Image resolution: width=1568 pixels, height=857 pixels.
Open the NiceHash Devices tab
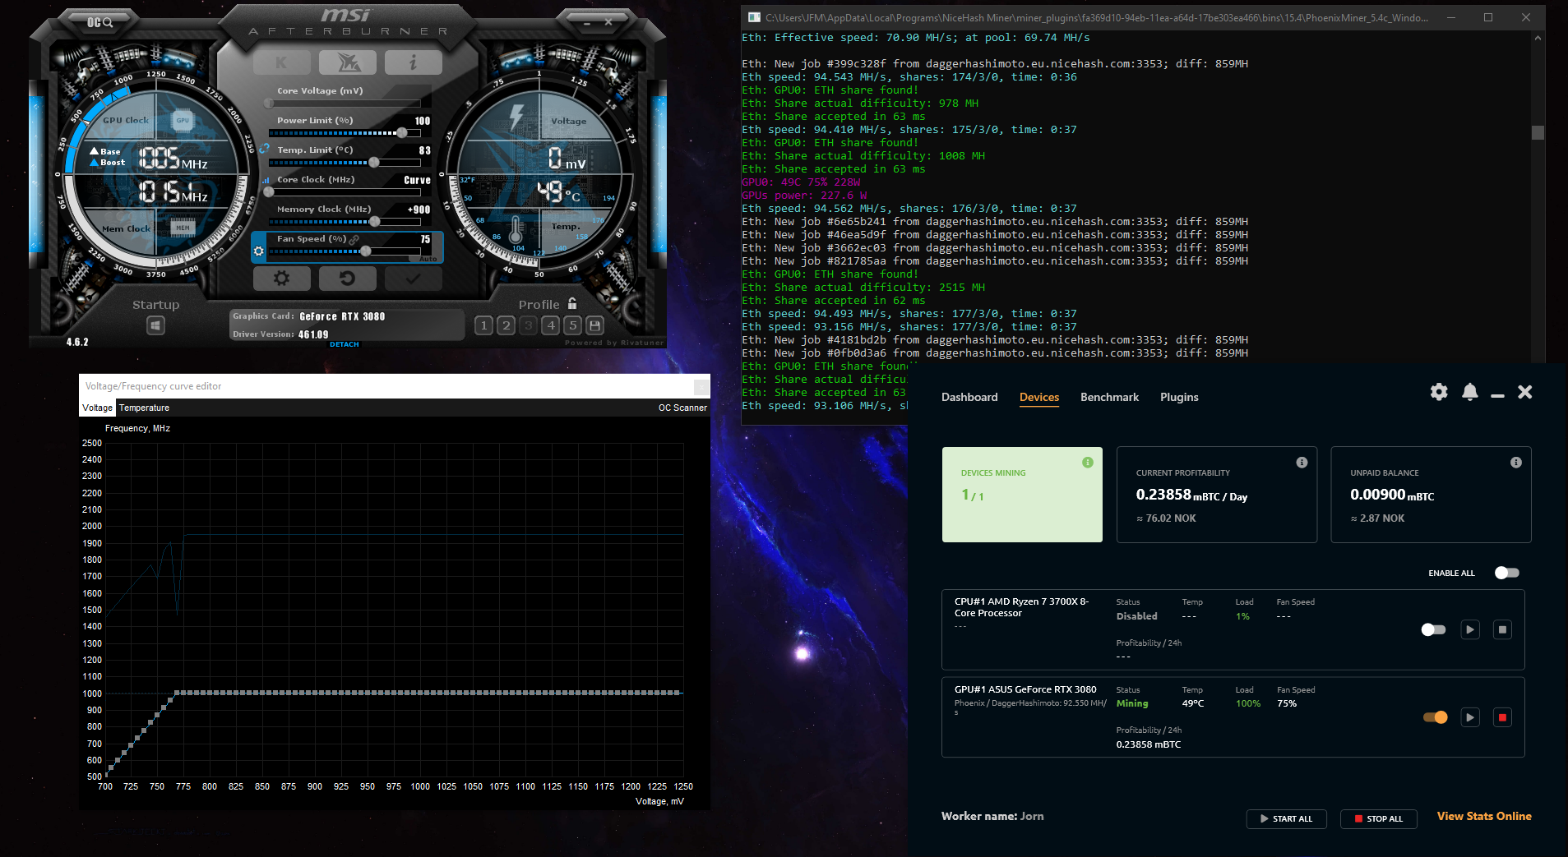tap(1039, 397)
